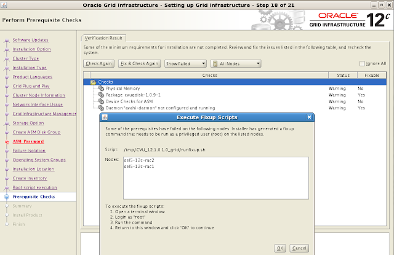Open Network Interface Usage step

coord(38,104)
